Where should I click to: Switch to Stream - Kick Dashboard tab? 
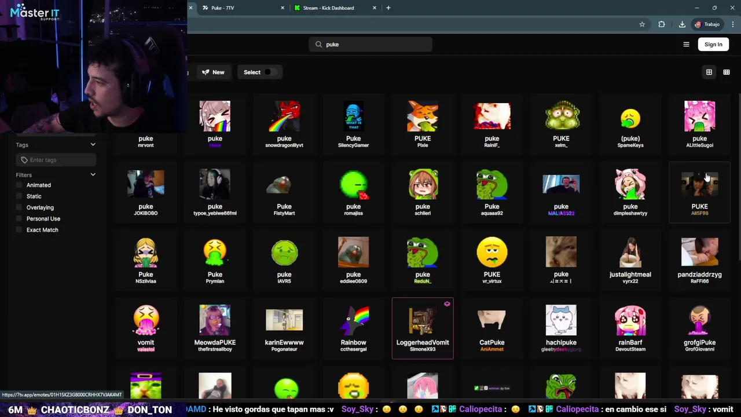(x=335, y=8)
